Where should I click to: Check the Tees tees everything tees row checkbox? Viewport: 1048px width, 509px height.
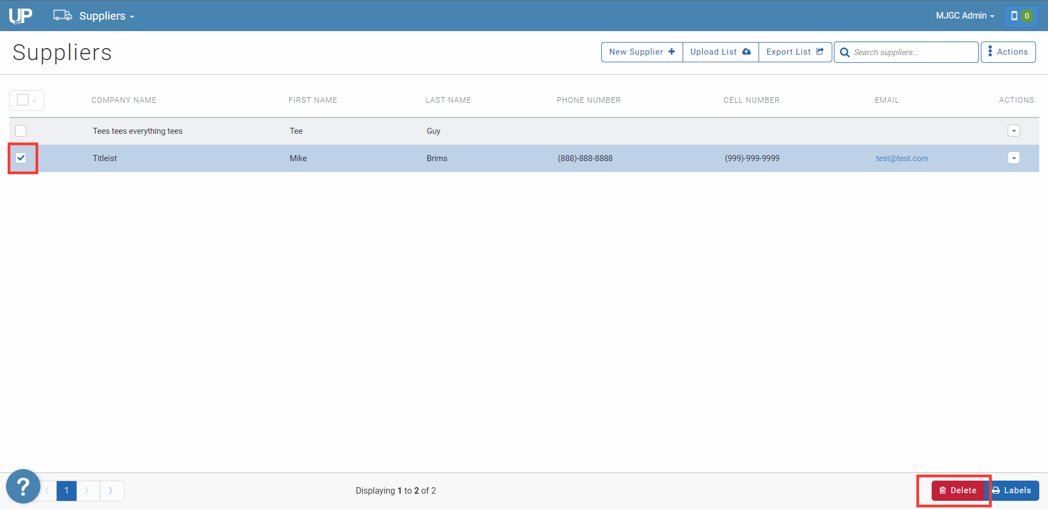[x=20, y=131]
